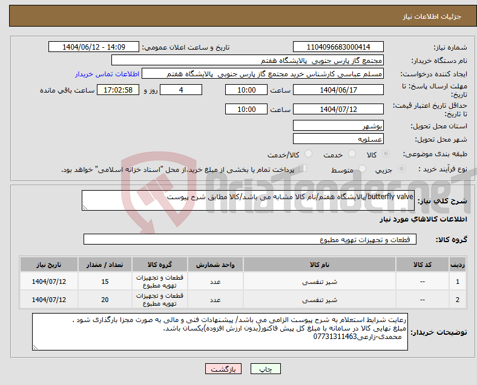Click the چاپ print button
Viewport: 477px width, 385px height.
click(266, 369)
